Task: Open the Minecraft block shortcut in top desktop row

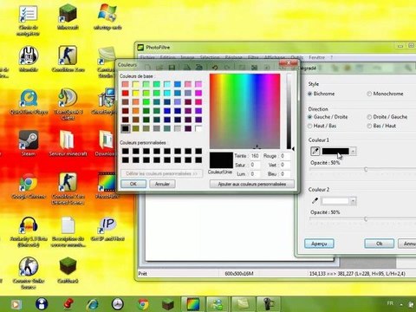Action: point(68,13)
